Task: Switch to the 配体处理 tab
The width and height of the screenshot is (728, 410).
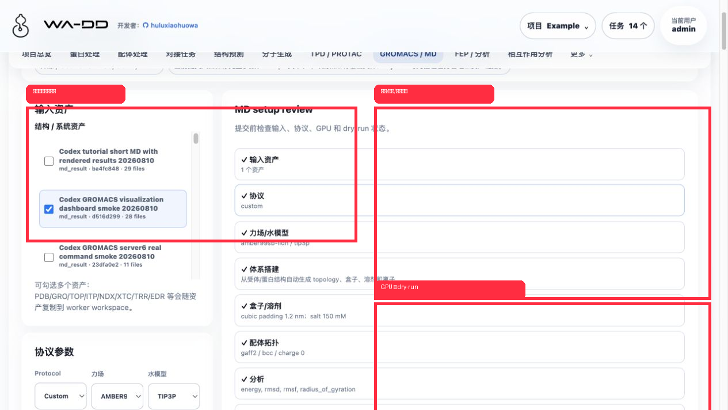Action: click(132, 54)
